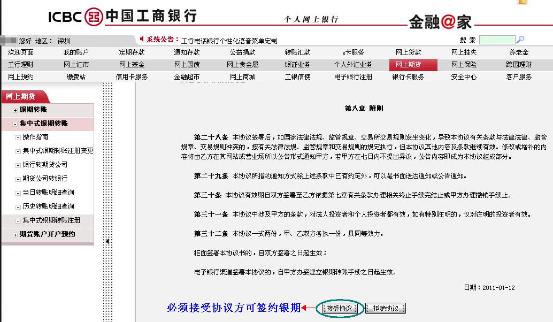Open 个人外汇业务 menu
553x322 pixels.
tap(353, 65)
